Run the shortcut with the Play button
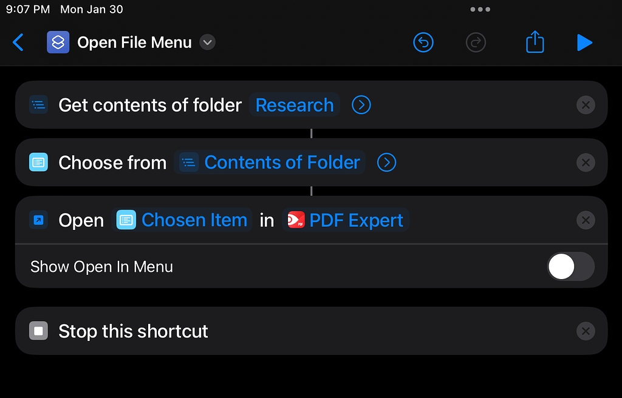Viewport: 622px width, 398px height. coord(584,42)
